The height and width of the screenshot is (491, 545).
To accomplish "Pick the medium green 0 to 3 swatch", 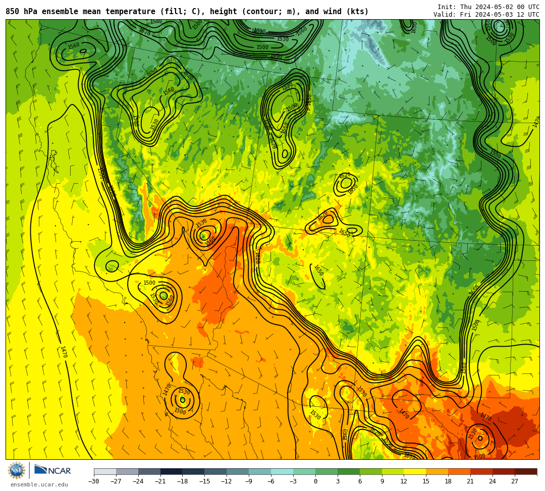I will click(x=326, y=471).
